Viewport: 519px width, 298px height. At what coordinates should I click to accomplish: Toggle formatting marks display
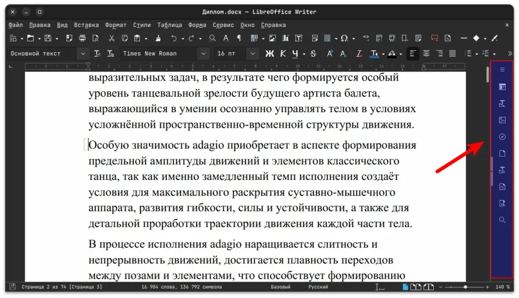point(238,38)
